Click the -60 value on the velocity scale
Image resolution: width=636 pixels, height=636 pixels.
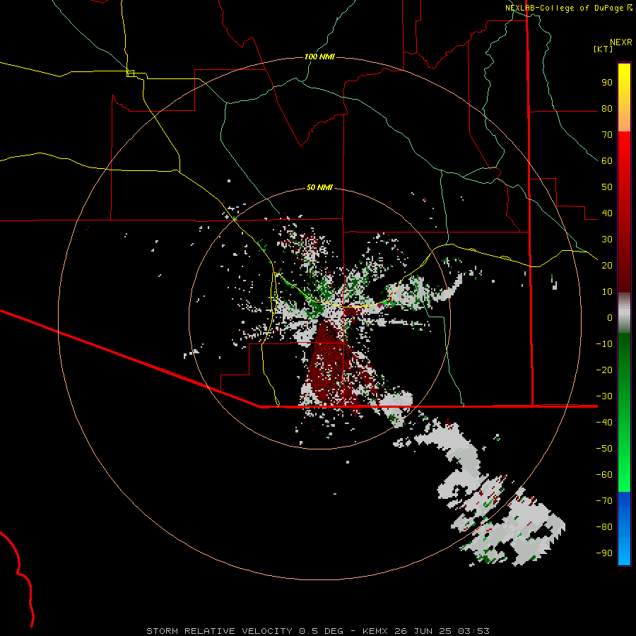point(604,475)
